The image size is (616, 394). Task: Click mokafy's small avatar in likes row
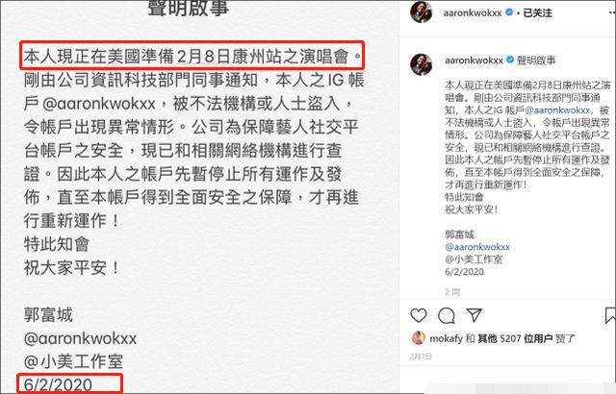(x=418, y=338)
